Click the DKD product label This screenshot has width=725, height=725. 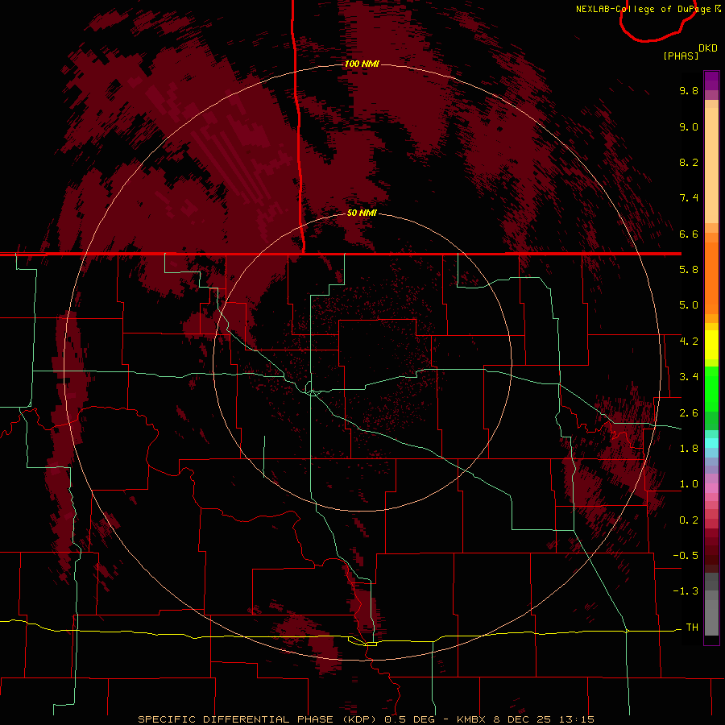(x=708, y=48)
